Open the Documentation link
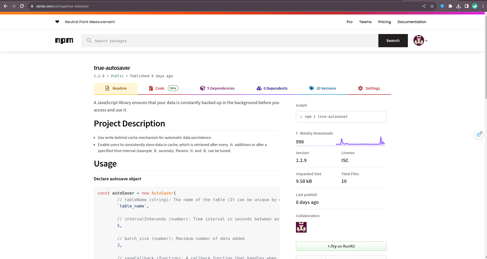The height and width of the screenshot is (259, 487). click(x=412, y=22)
